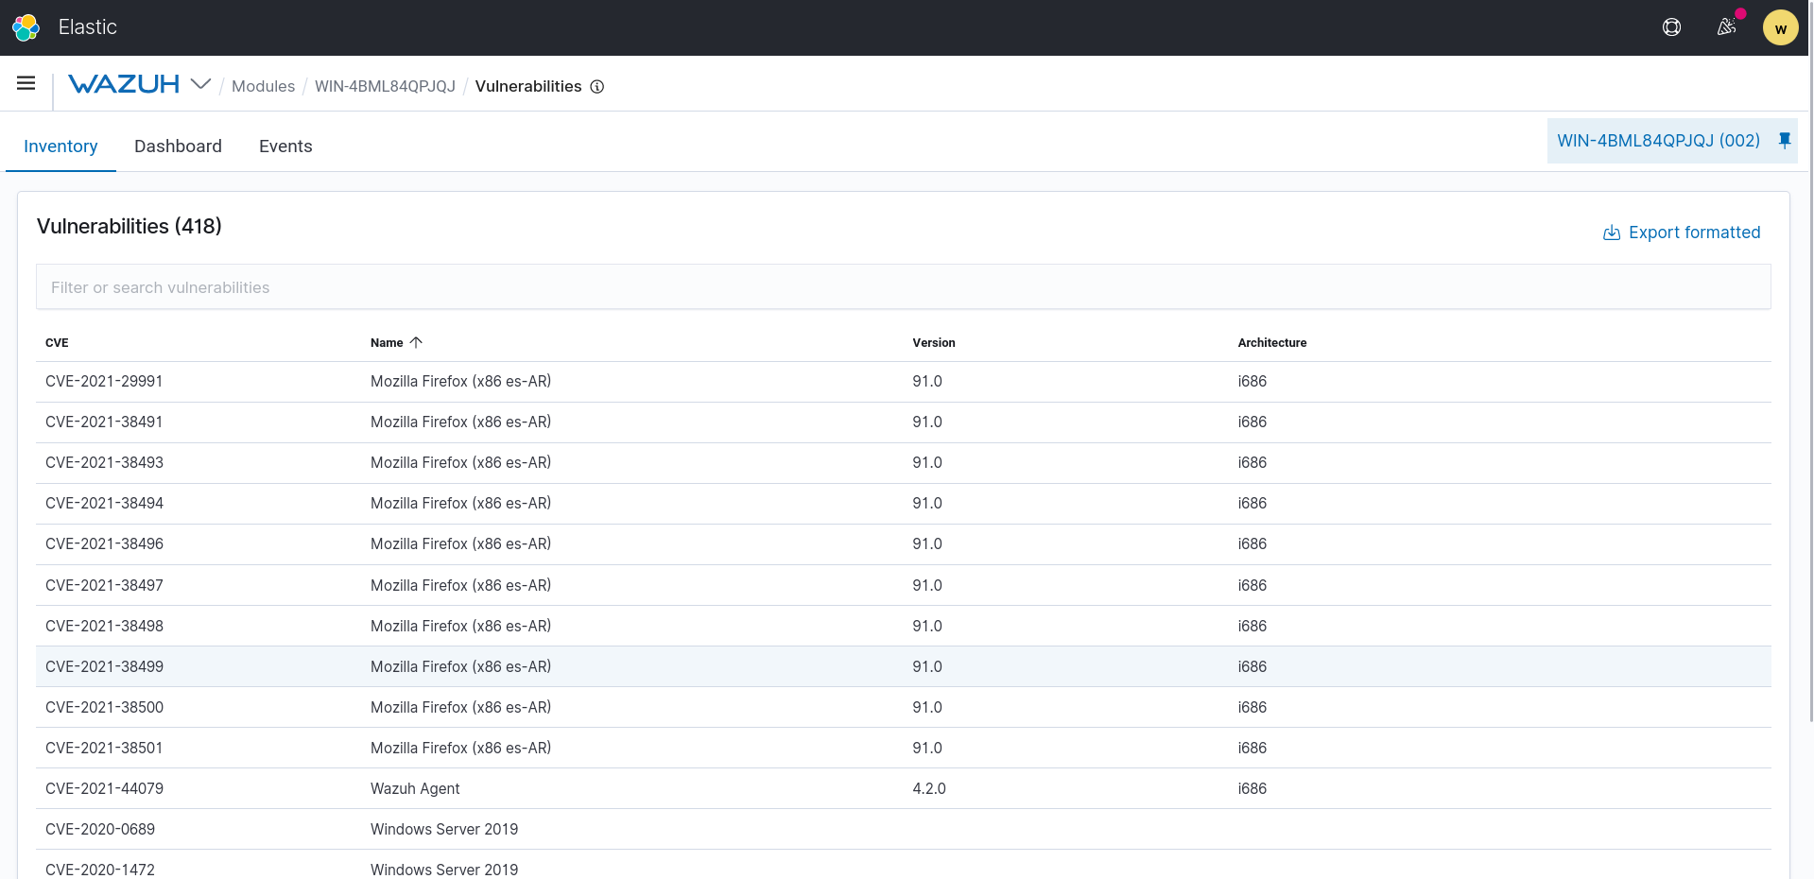Screen dimensions: 1814x879
Task: Select the CVE column header to sort
Action: [x=57, y=342]
